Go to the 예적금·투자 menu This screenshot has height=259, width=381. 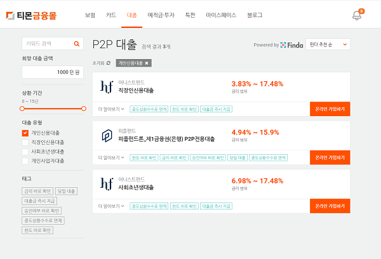tap(160, 15)
